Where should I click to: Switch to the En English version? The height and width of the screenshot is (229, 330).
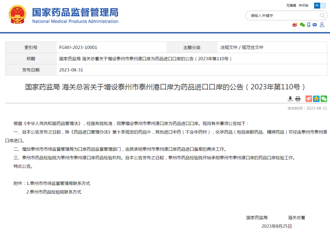coord(323,5)
